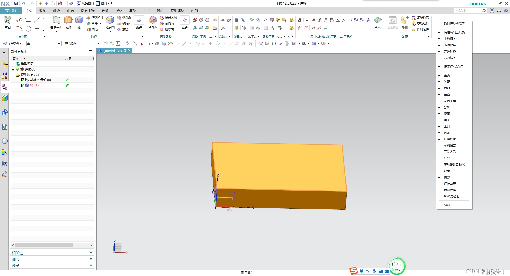510x276 pixels.
Task: Enable 开发人员 in the context menu
Action: [x=454, y=152]
